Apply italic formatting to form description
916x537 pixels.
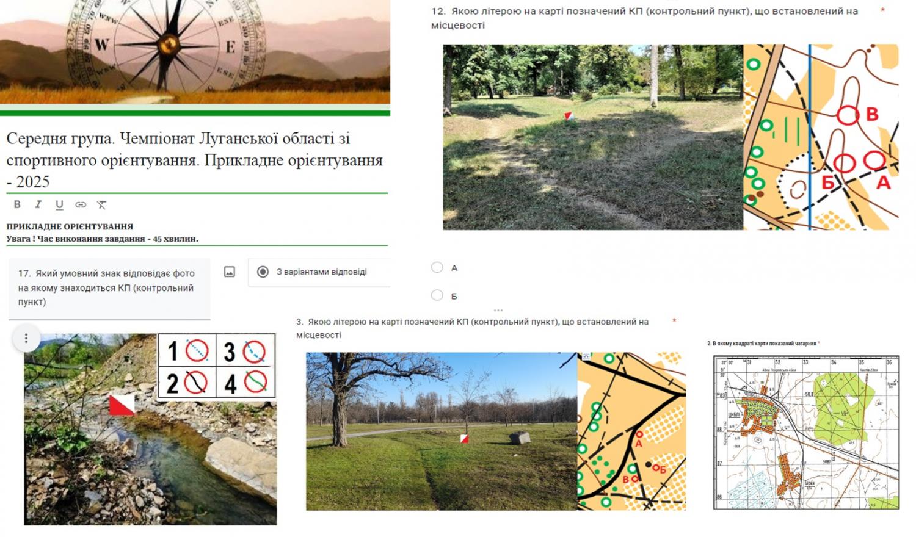tap(38, 204)
